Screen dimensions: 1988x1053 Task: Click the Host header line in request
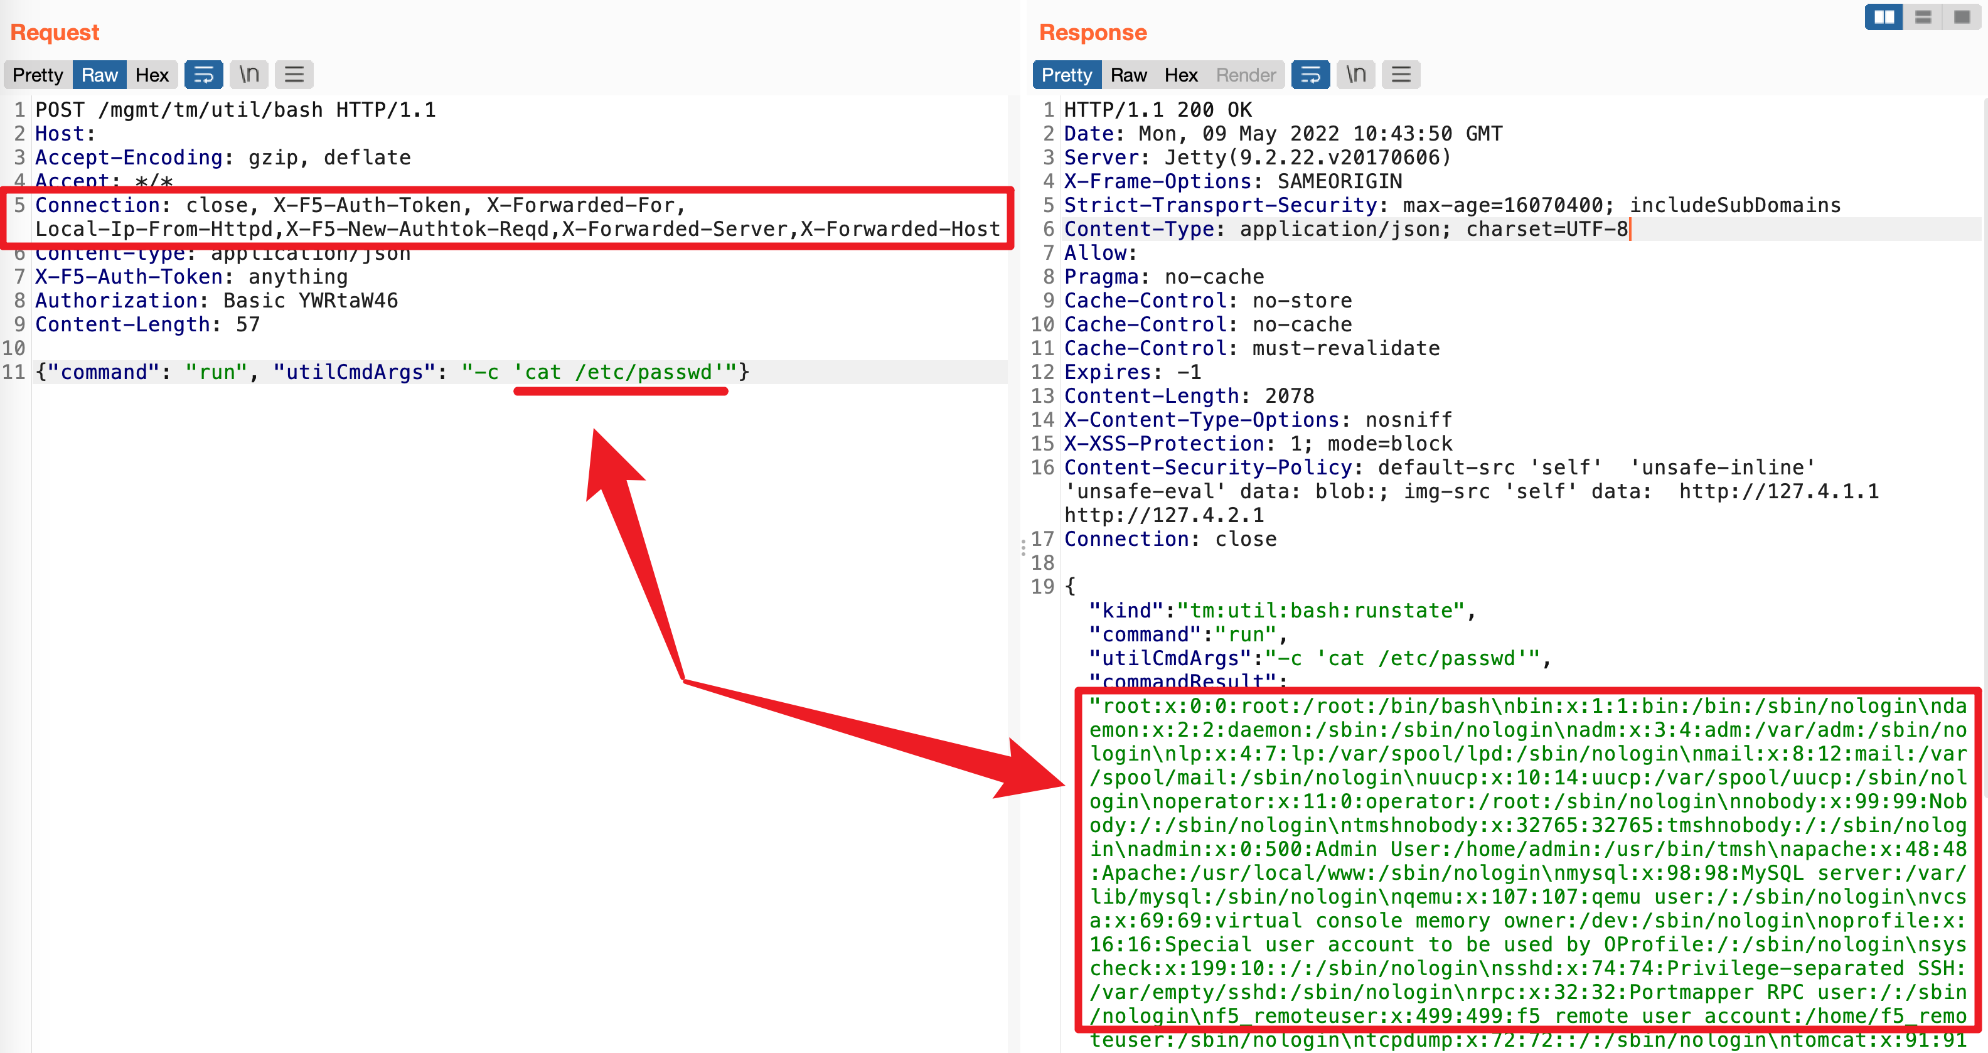pos(65,134)
